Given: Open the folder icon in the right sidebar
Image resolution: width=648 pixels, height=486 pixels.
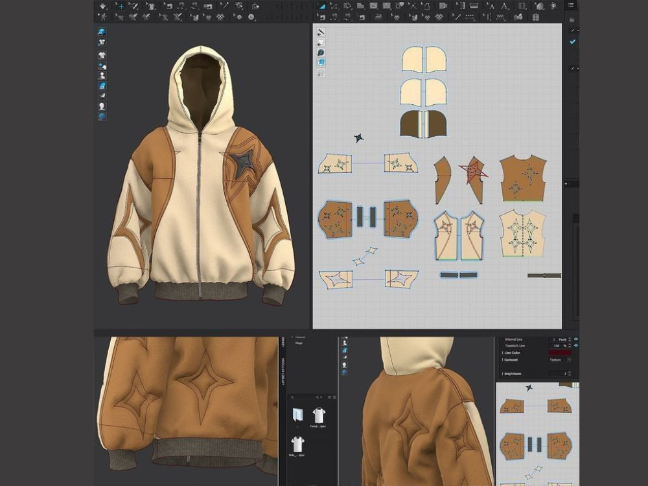Looking at the screenshot, I should (x=572, y=19).
